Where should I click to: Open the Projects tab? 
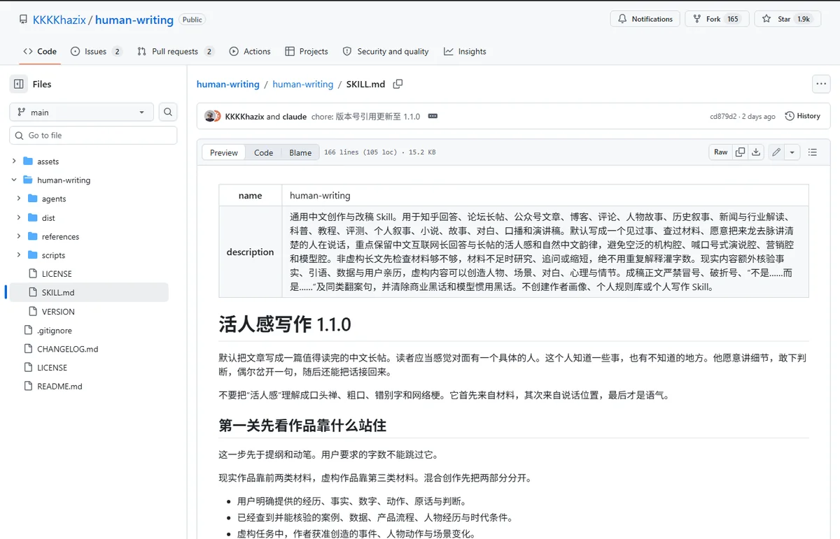[x=307, y=51]
